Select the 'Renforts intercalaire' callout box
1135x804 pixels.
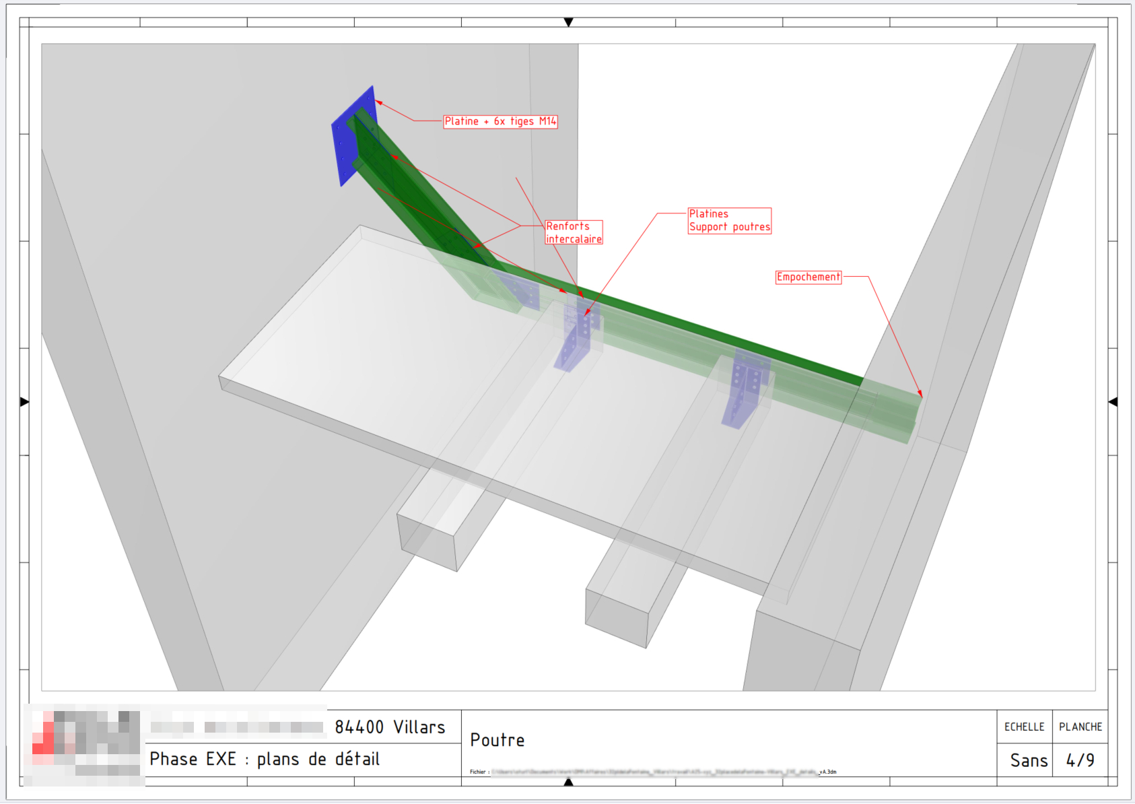573,232
